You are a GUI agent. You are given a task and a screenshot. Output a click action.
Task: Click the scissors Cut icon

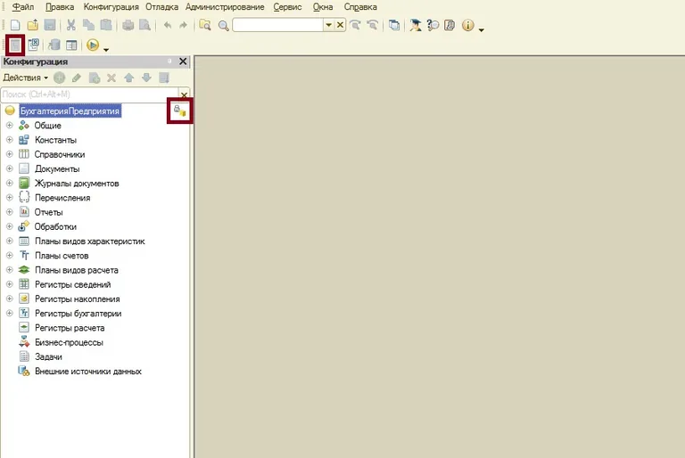[71, 26]
